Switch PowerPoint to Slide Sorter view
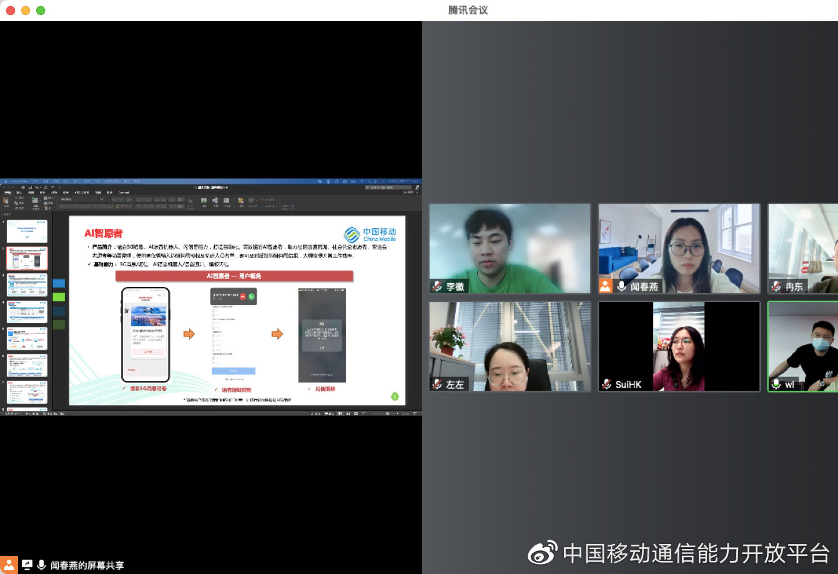The width and height of the screenshot is (838, 574). tap(348, 413)
